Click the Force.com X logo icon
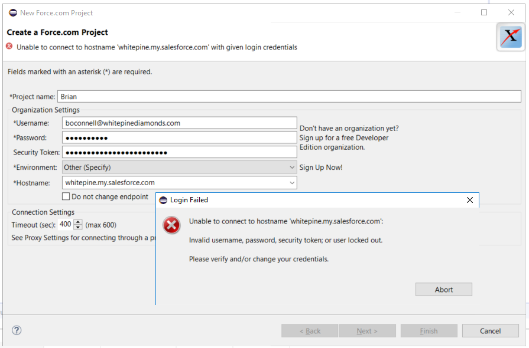Screen dimensions: 529x348 510,37
